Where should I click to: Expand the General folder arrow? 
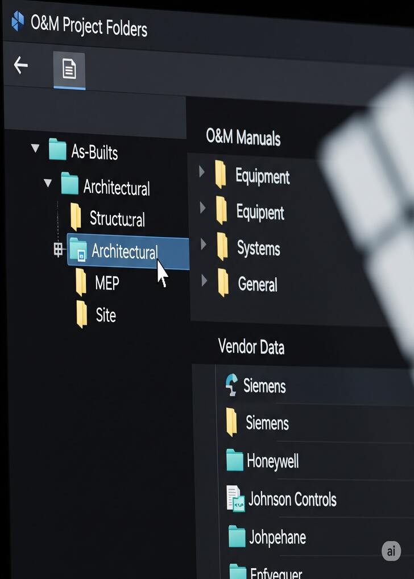click(x=204, y=280)
